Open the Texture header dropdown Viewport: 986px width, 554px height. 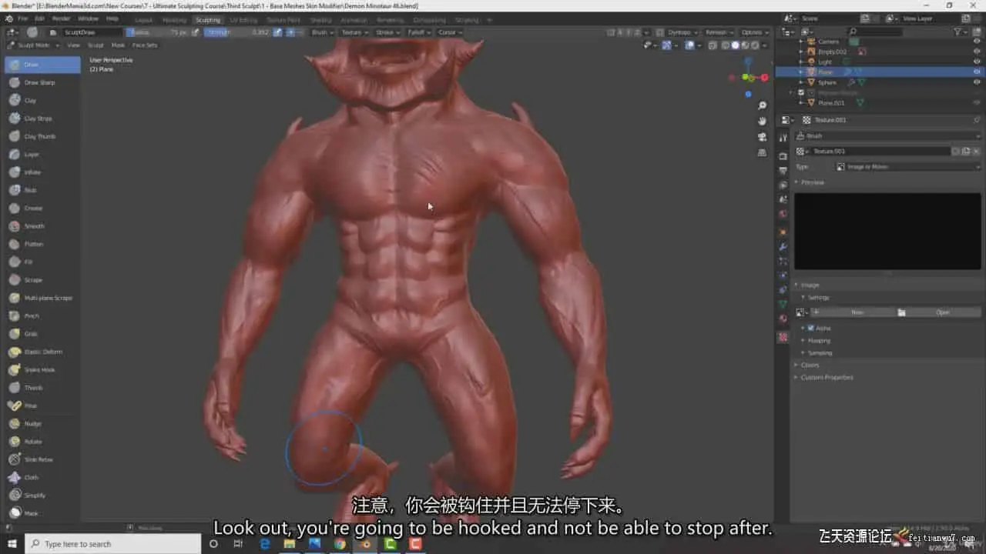(x=354, y=32)
